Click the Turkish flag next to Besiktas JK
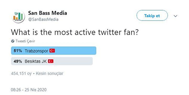 click(51, 61)
